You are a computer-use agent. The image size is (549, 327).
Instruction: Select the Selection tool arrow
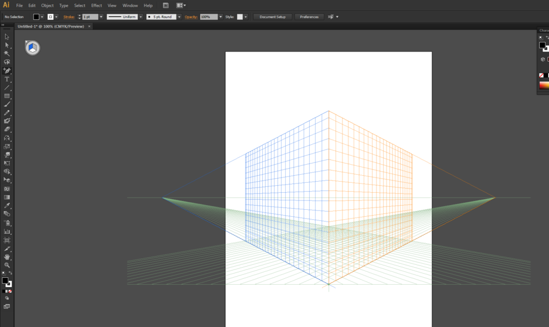point(6,37)
